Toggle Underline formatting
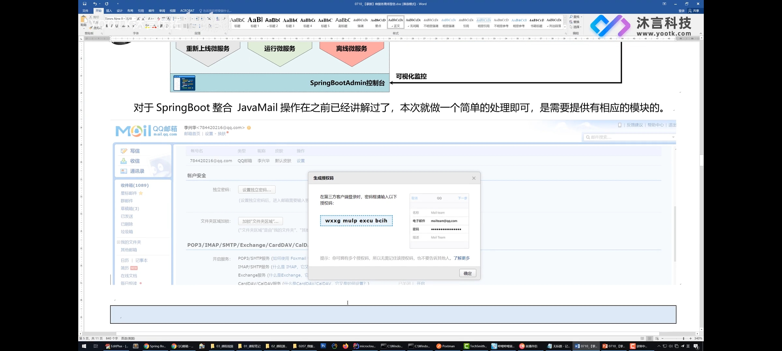This screenshot has width=782, height=351. [x=117, y=26]
